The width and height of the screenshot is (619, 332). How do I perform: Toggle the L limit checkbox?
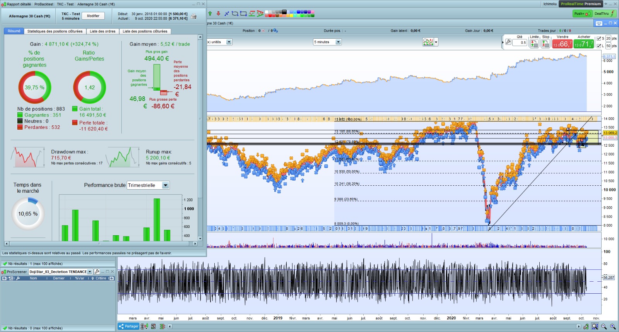coord(599,46)
